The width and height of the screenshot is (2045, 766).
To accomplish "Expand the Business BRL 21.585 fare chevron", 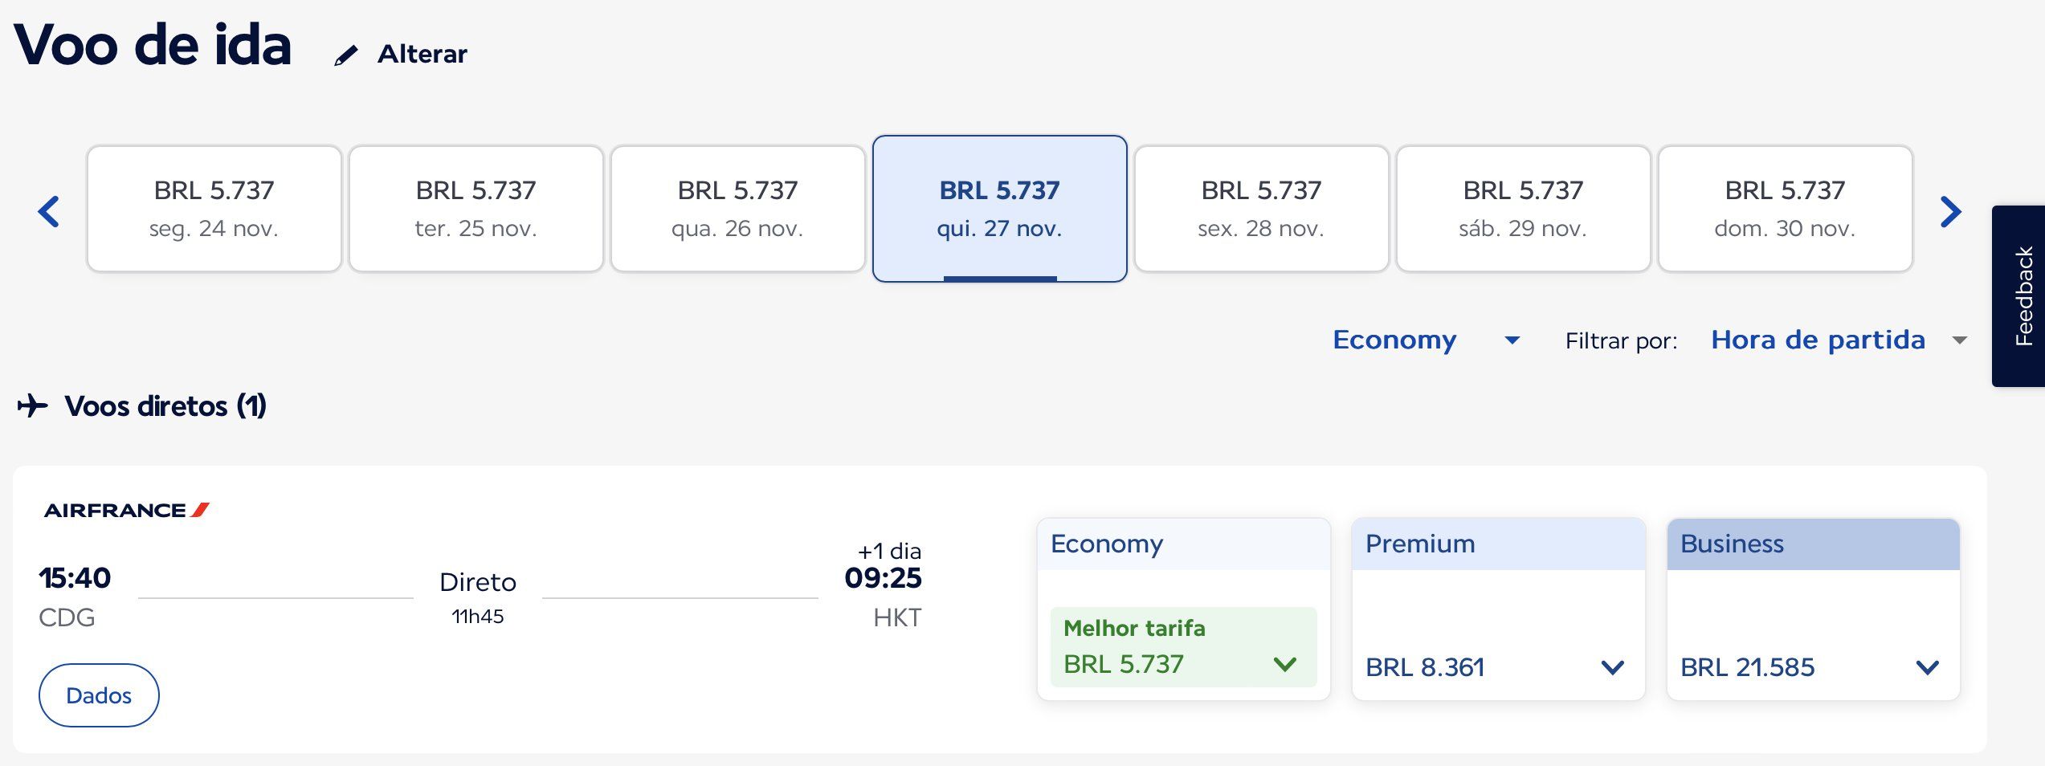I will tap(1928, 667).
